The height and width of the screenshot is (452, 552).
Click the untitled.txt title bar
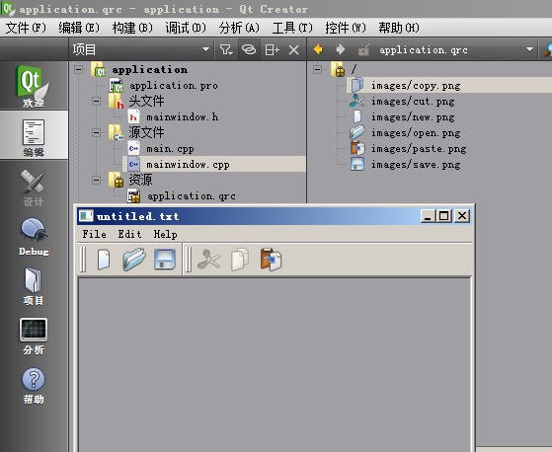[x=247, y=216]
